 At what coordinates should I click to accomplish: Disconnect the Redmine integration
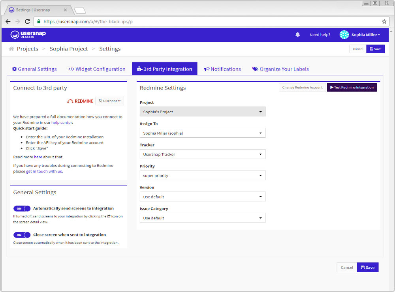tap(109, 101)
